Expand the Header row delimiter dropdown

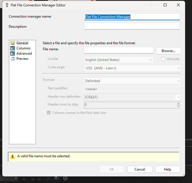coord(178,97)
